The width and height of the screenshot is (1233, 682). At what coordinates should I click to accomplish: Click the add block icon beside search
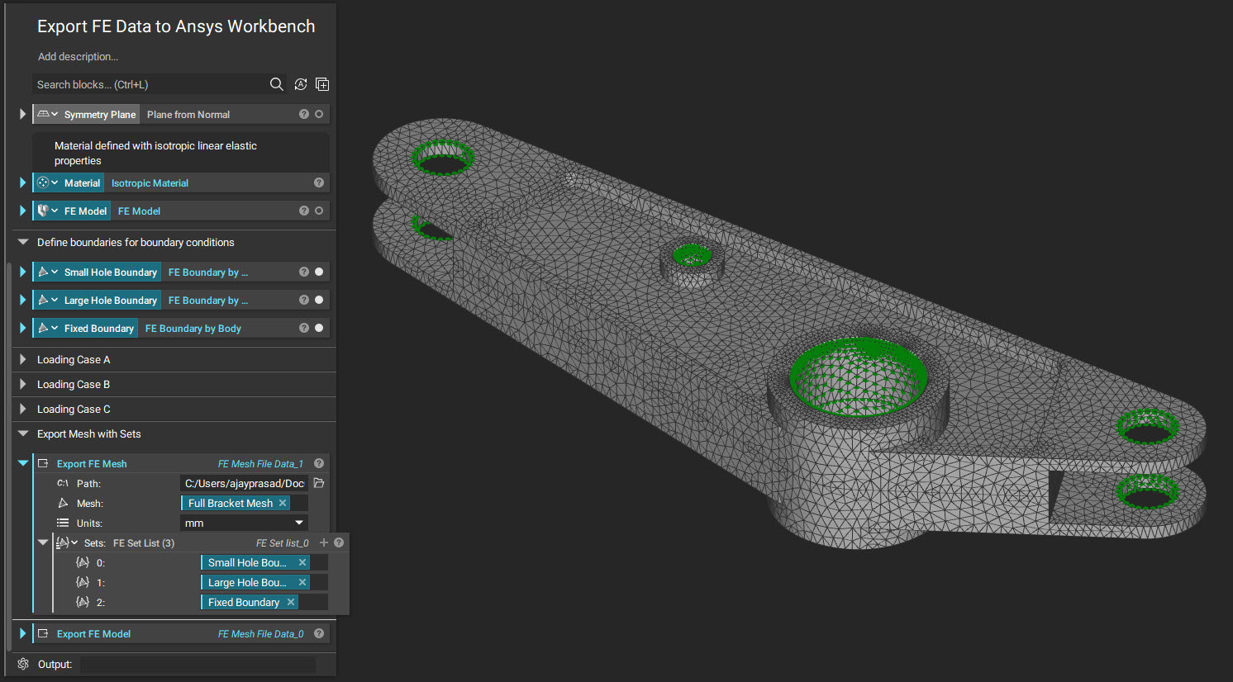[322, 84]
